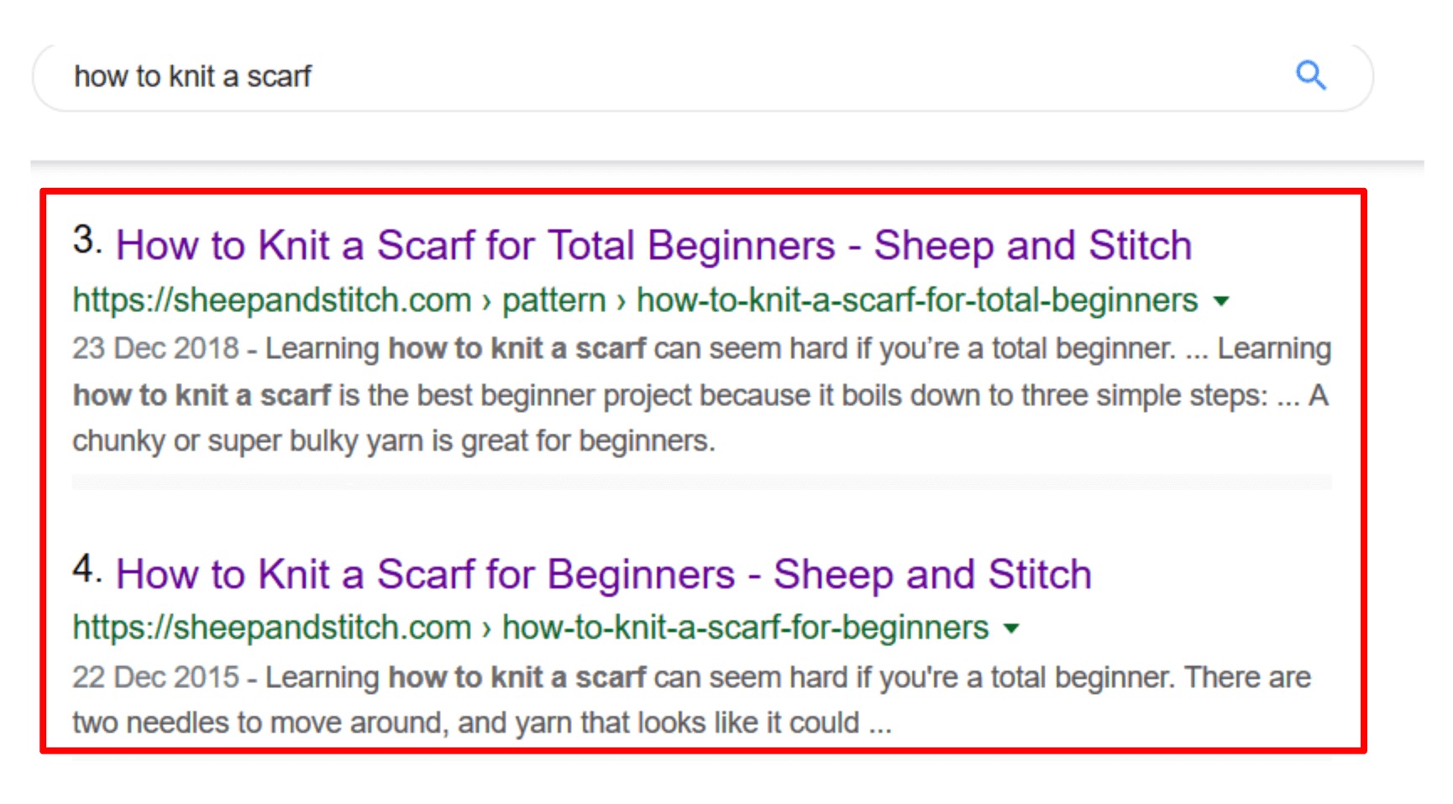Click URL ending in how-to-knit-a-scarf-for-total-beginners
Viewport: 1453px width, 804px height.
coord(635,300)
